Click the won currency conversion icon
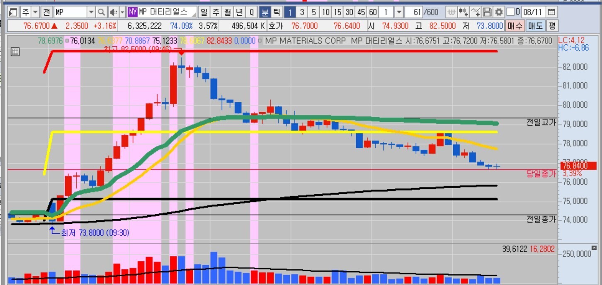 (x=452, y=12)
